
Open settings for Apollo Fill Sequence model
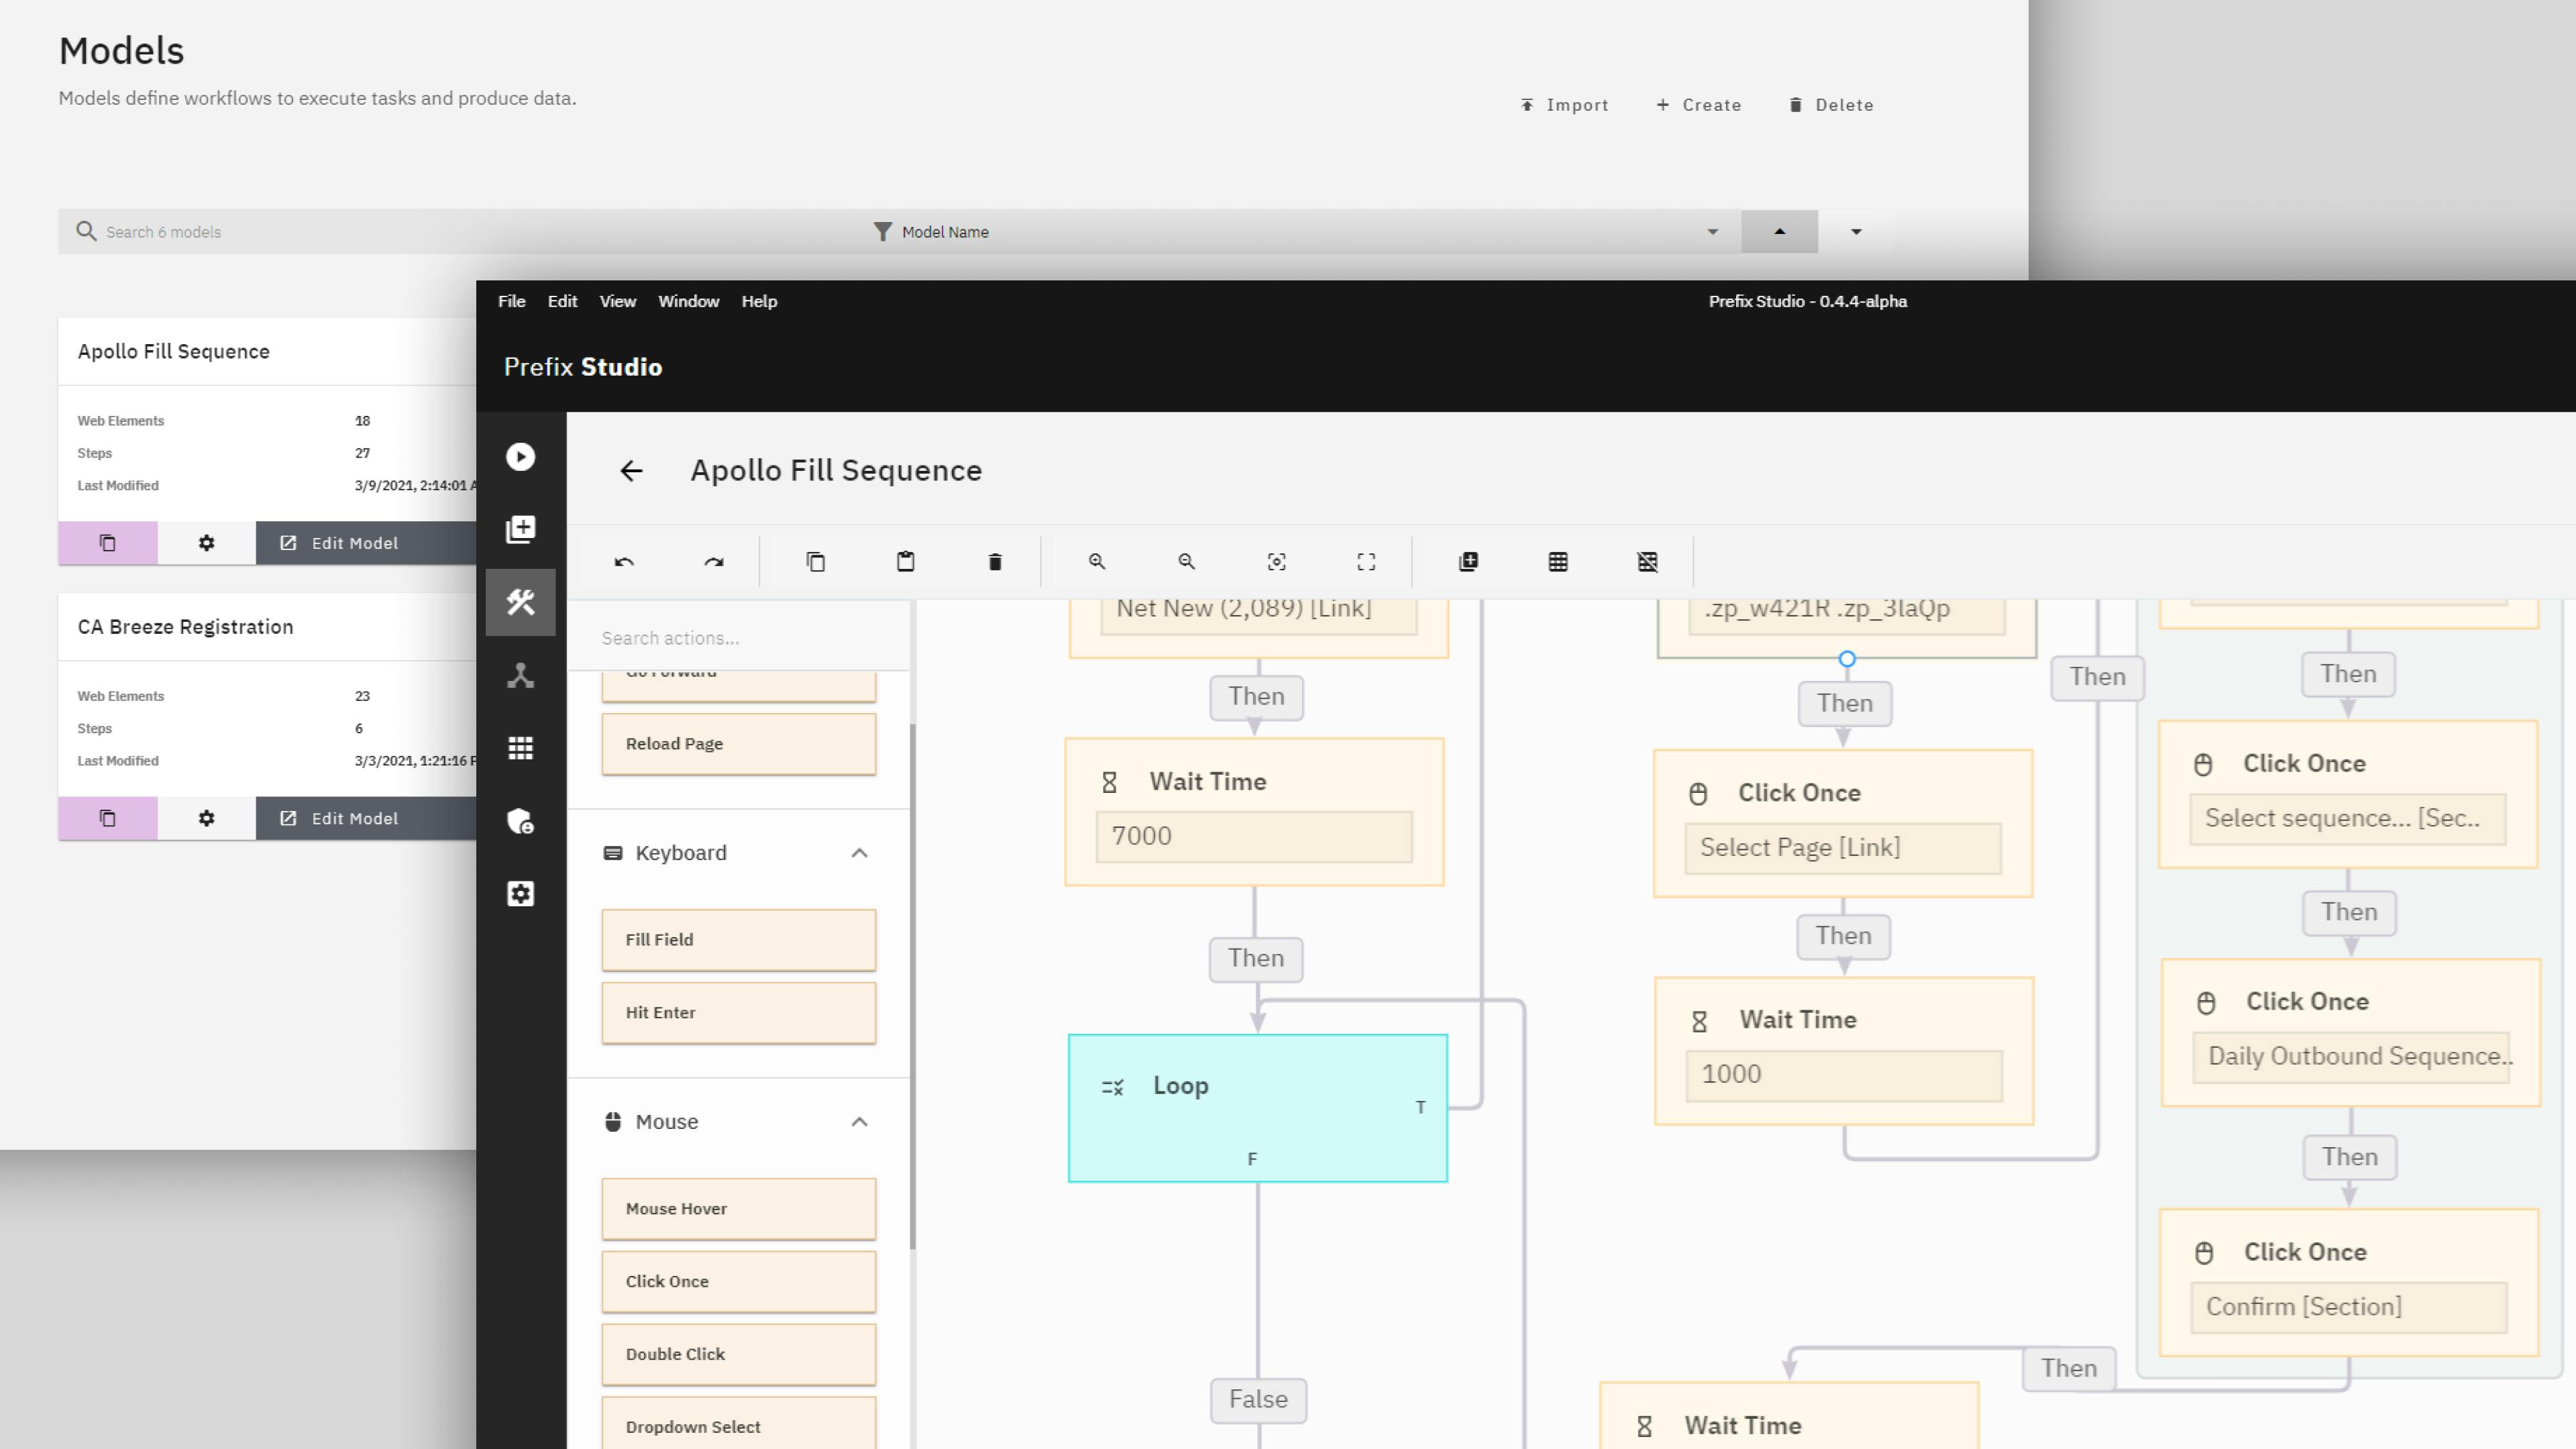pos(206,543)
